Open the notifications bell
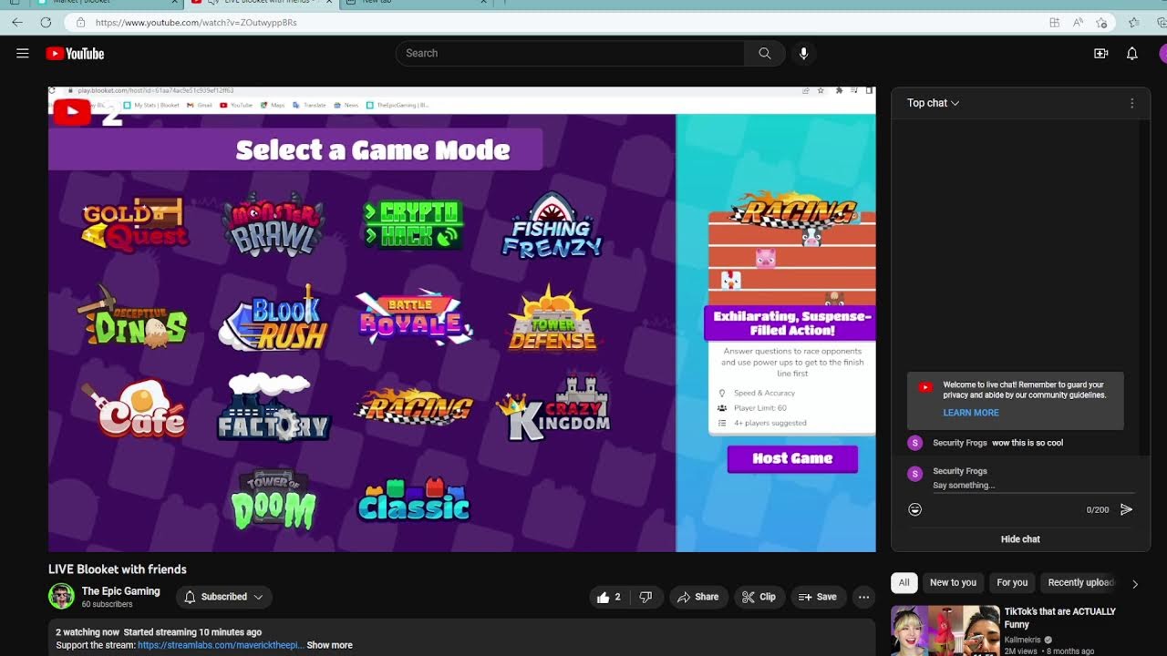 (1131, 54)
